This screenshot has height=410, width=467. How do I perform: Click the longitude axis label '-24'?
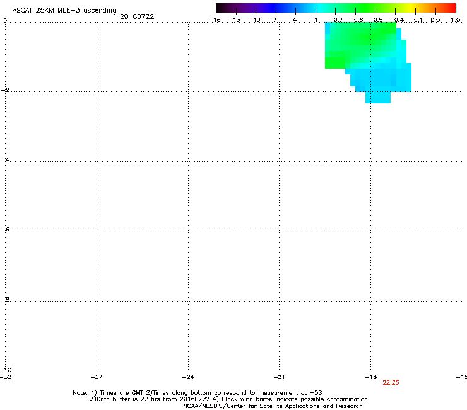pos(188,377)
